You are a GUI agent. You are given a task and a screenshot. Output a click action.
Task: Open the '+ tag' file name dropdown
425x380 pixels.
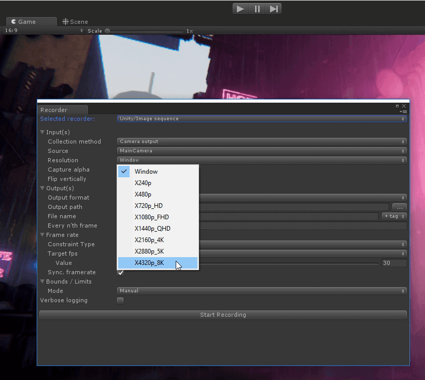tap(394, 216)
